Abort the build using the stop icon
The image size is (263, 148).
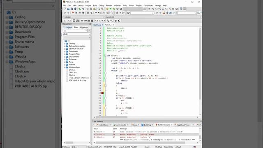pos(120,9)
